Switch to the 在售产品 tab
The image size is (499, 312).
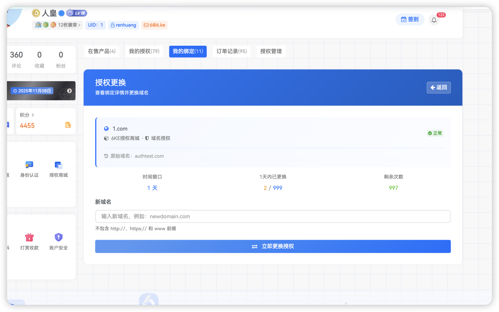tap(102, 51)
